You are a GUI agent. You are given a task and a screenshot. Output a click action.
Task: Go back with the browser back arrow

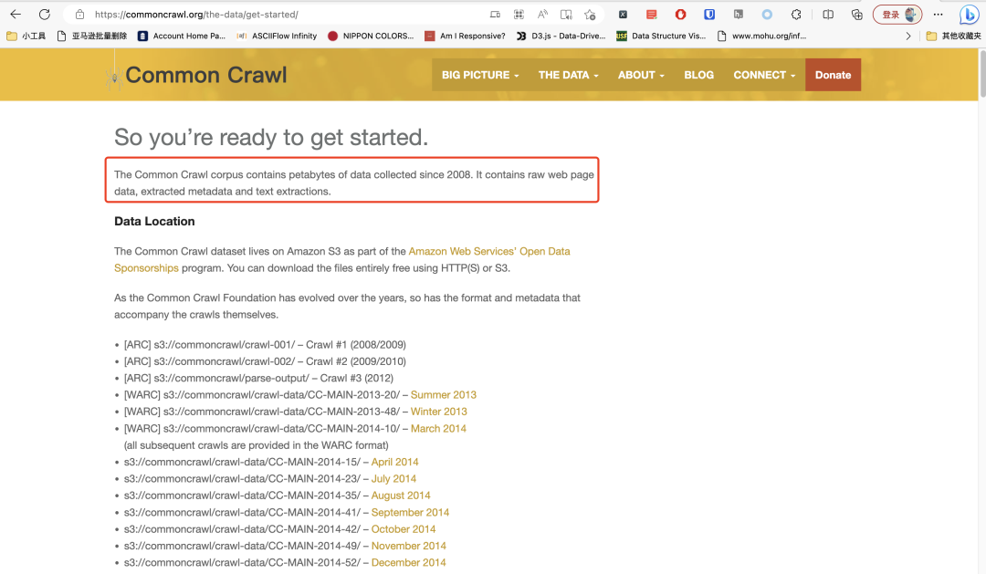16,15
